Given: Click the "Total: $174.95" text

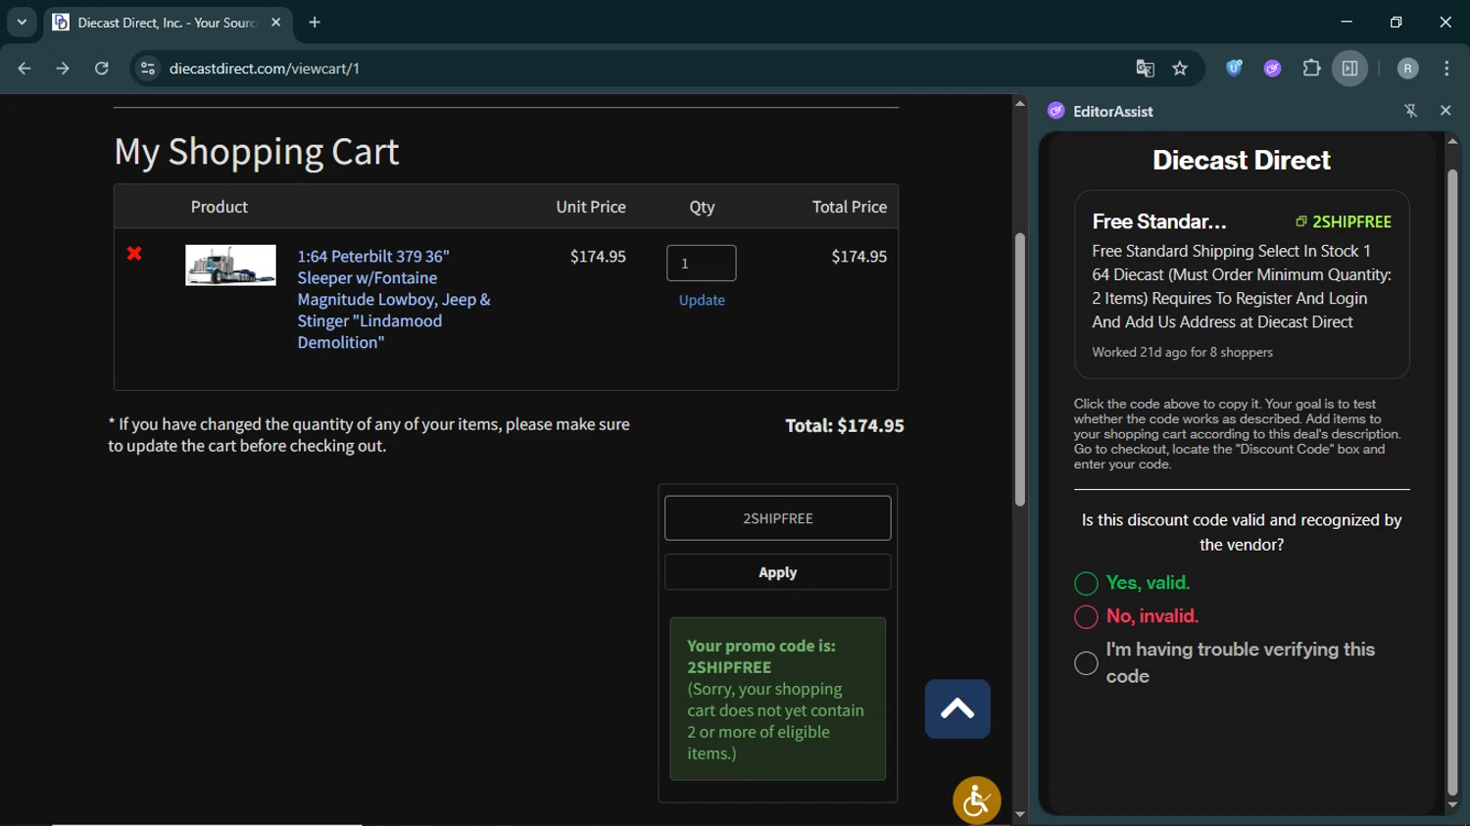Looking at the screenshot, I should coord(844,425).
